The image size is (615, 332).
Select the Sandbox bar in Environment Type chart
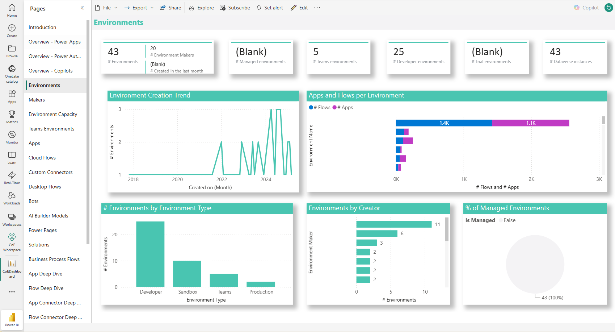(x=187, y=274)
